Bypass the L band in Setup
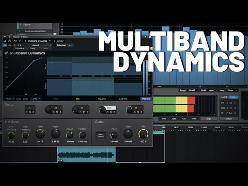 [27, 112]
